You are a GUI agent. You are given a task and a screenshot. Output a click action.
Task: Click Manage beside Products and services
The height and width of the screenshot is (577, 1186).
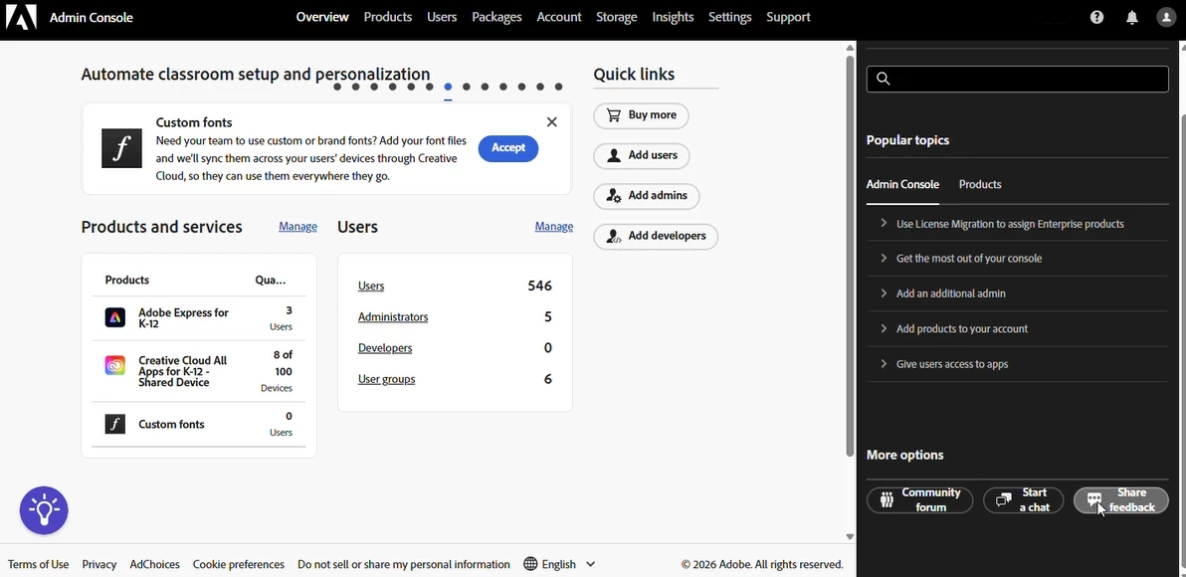coord(298,226)
